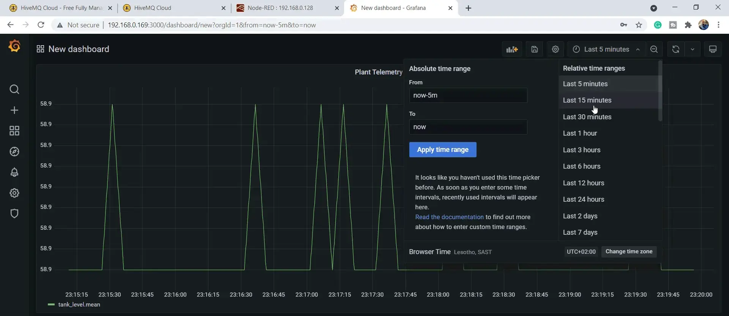
Task: Click the To field containing now
Action: point(468,127)
